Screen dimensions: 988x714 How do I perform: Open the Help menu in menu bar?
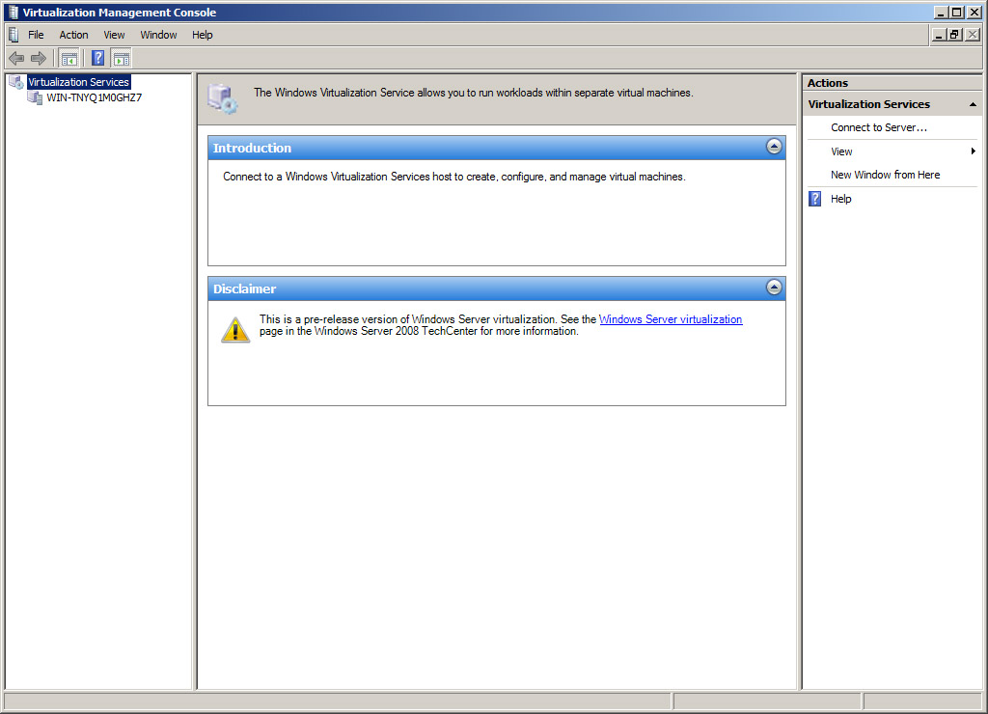203,35
